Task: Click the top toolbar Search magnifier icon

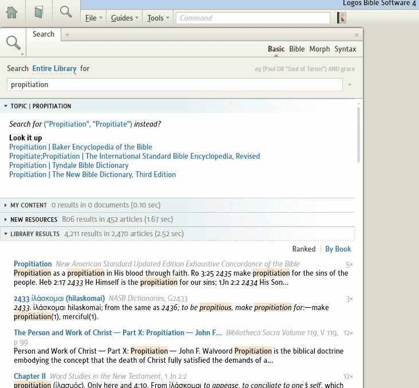Action: coord(66,12)
